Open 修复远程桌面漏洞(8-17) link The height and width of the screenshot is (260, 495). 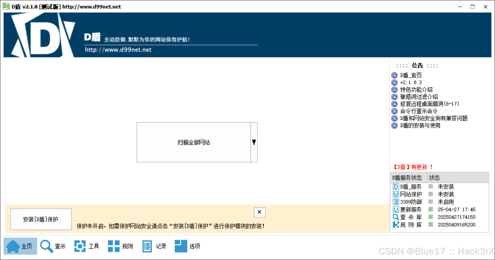pos(429,104)
